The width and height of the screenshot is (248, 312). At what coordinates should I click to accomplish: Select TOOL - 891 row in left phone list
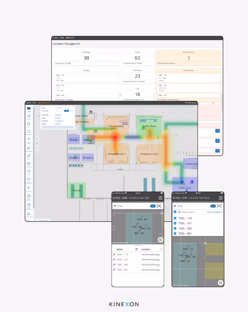click(138, 270)
